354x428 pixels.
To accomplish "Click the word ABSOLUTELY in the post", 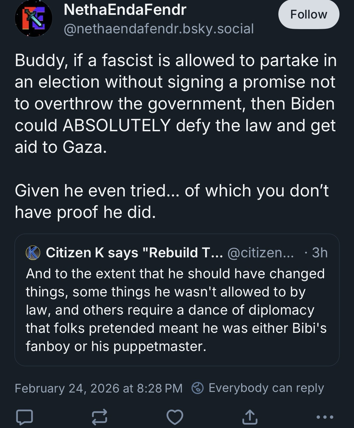I will [117, 125].
